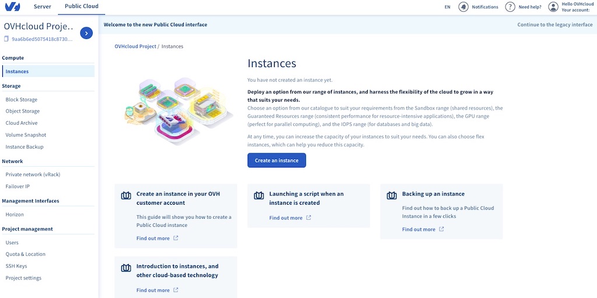Screen dimensions: 597x298
Task: Click external link icon under Create an instance guide
Action: 176,238
